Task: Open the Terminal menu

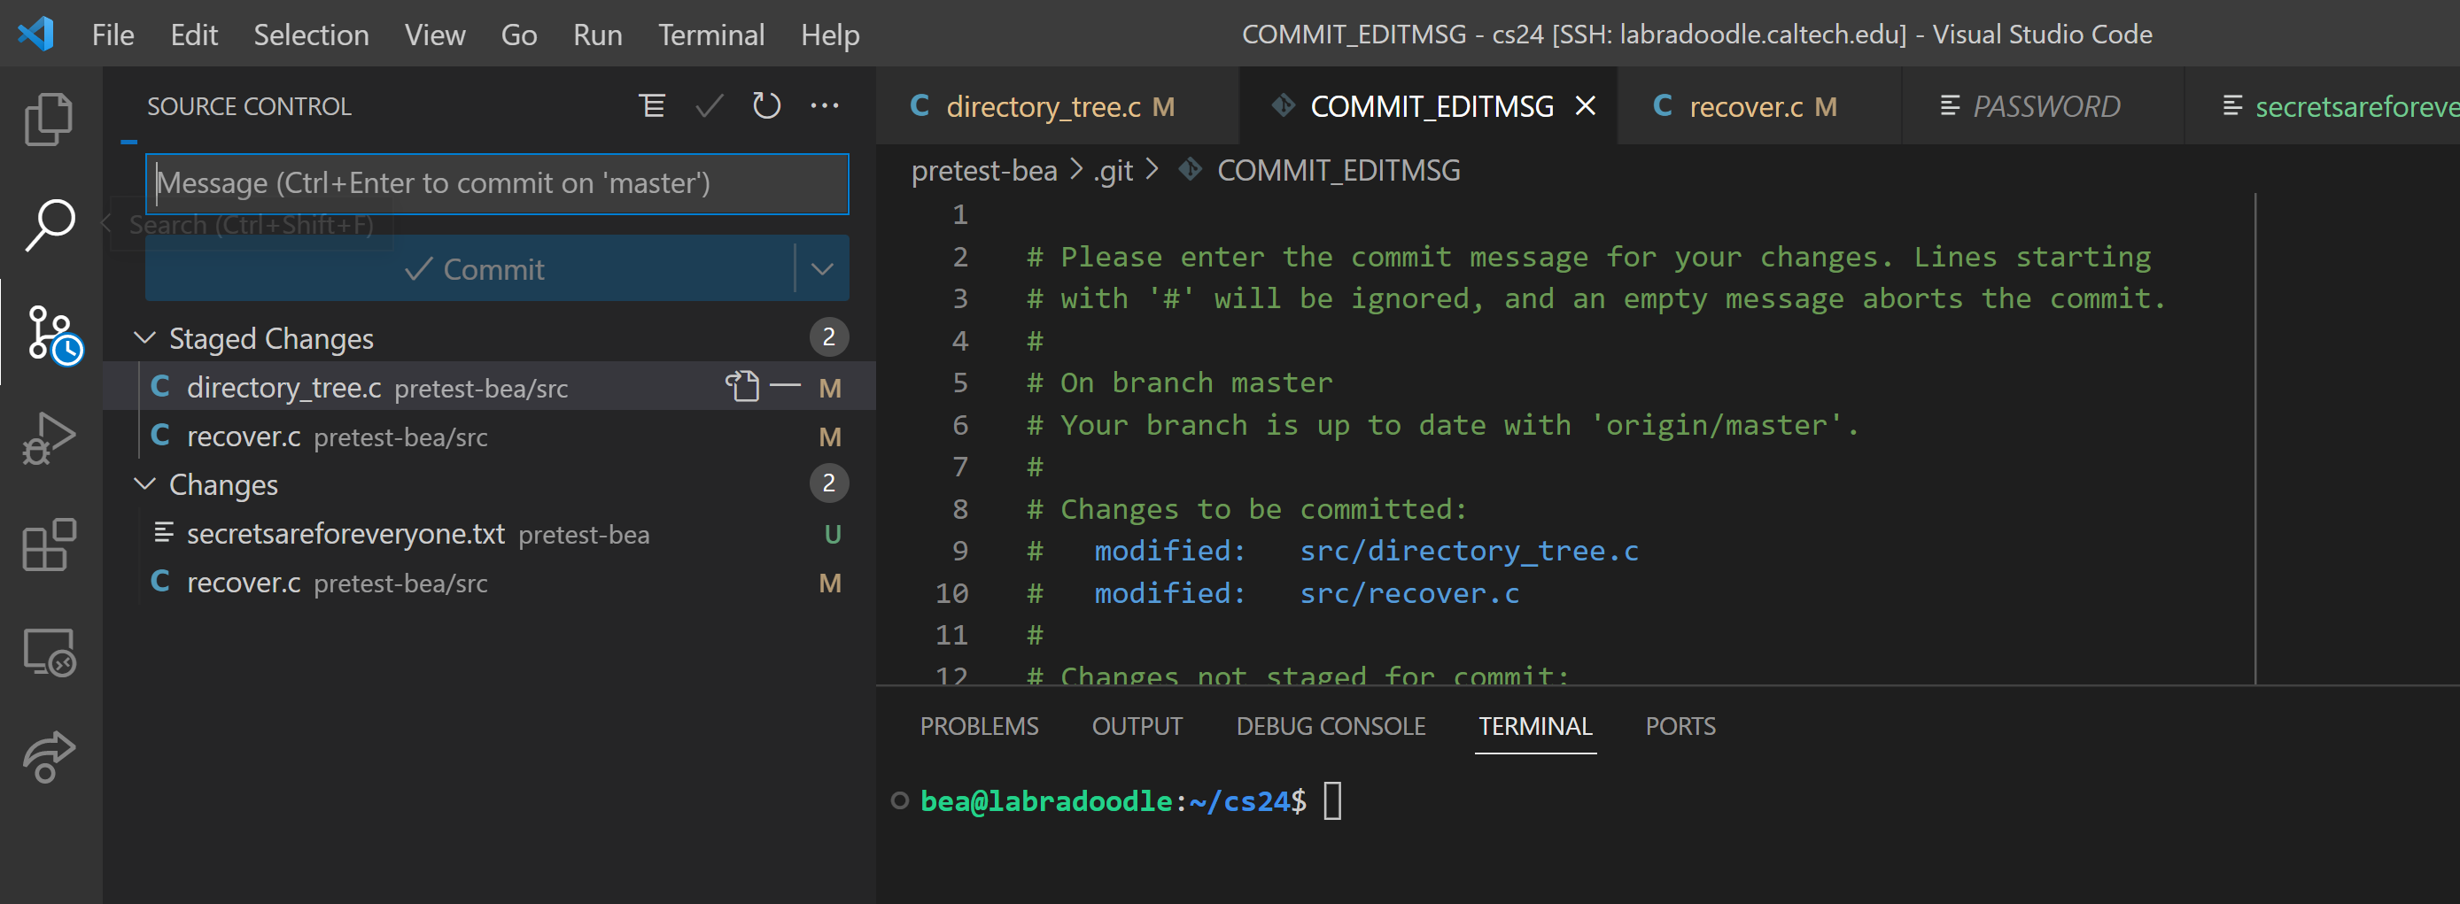Action: pos(710,35)
